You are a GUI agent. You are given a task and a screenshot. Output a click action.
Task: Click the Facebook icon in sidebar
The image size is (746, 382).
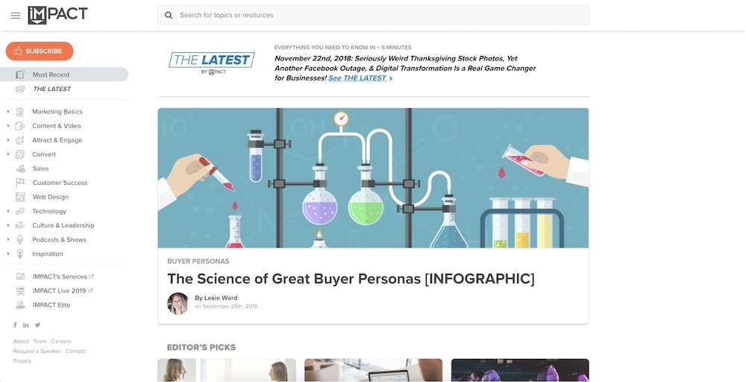point(15,325)
